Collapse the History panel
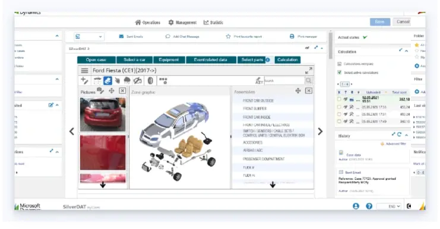 pos(406,135)
